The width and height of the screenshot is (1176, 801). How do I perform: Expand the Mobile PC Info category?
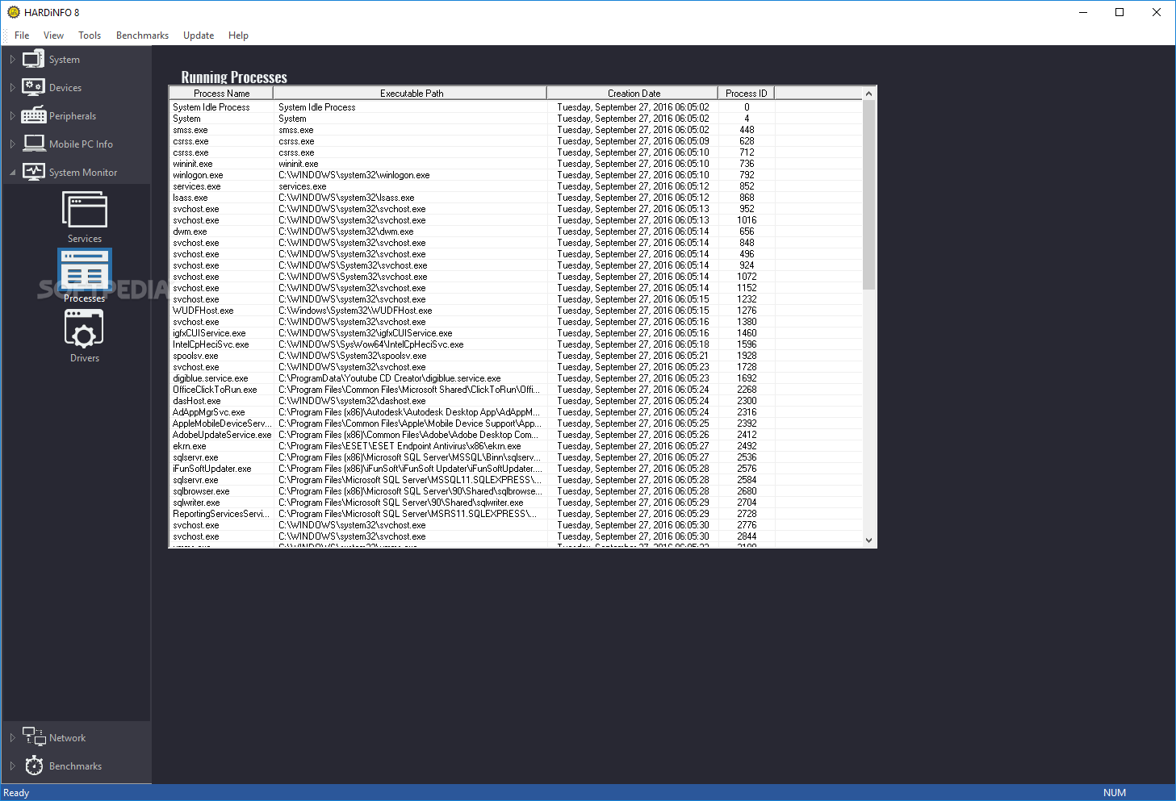(12, 144)
